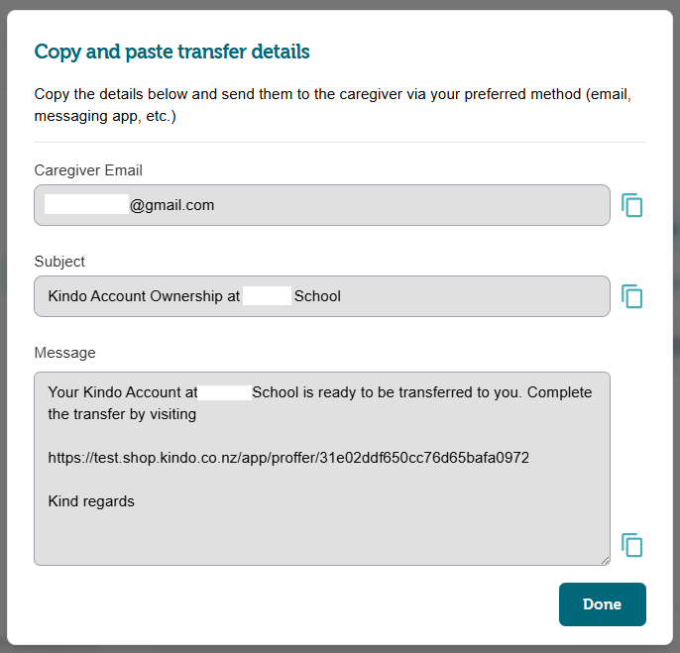Viewport: 680px width, 653px height.
Task: Select the "Subject" field label
Action: 59,262
